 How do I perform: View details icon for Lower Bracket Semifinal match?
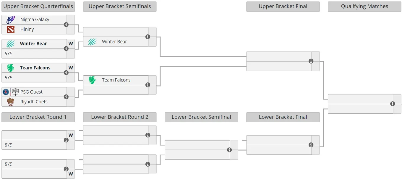coord(229,150)
